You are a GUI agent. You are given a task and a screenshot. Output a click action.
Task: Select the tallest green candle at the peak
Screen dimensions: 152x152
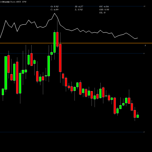pyautogui.click(x=54, y=42)
